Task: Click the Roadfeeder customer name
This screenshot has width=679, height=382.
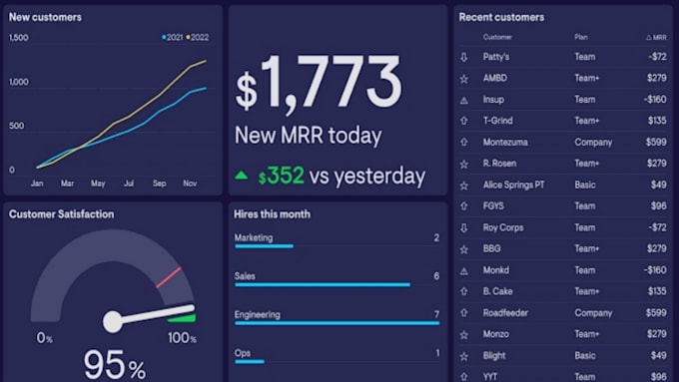Action: 505,313
